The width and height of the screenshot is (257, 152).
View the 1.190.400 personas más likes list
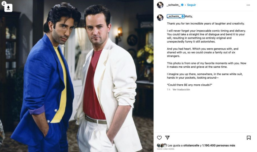pyautogui.click(x=219, y=145)
